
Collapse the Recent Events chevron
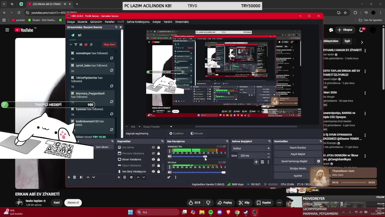pyautogui.click(x=71, y=45)
